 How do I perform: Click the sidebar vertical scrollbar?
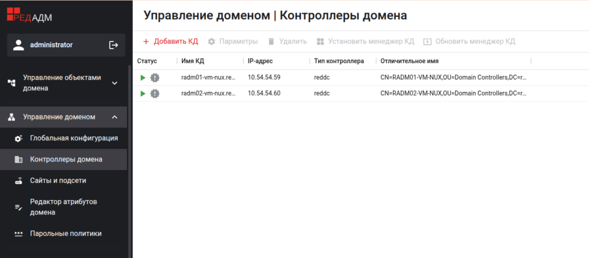[x=130, y=161]
